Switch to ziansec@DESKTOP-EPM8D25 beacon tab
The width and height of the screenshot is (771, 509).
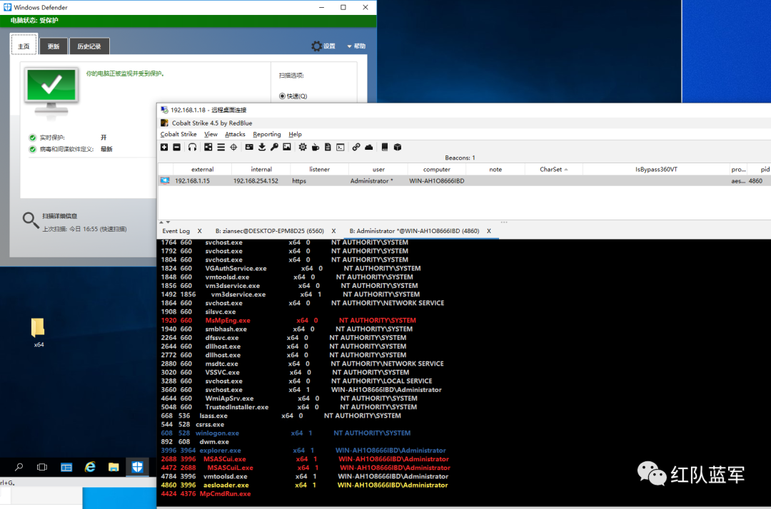coord(269,231)
